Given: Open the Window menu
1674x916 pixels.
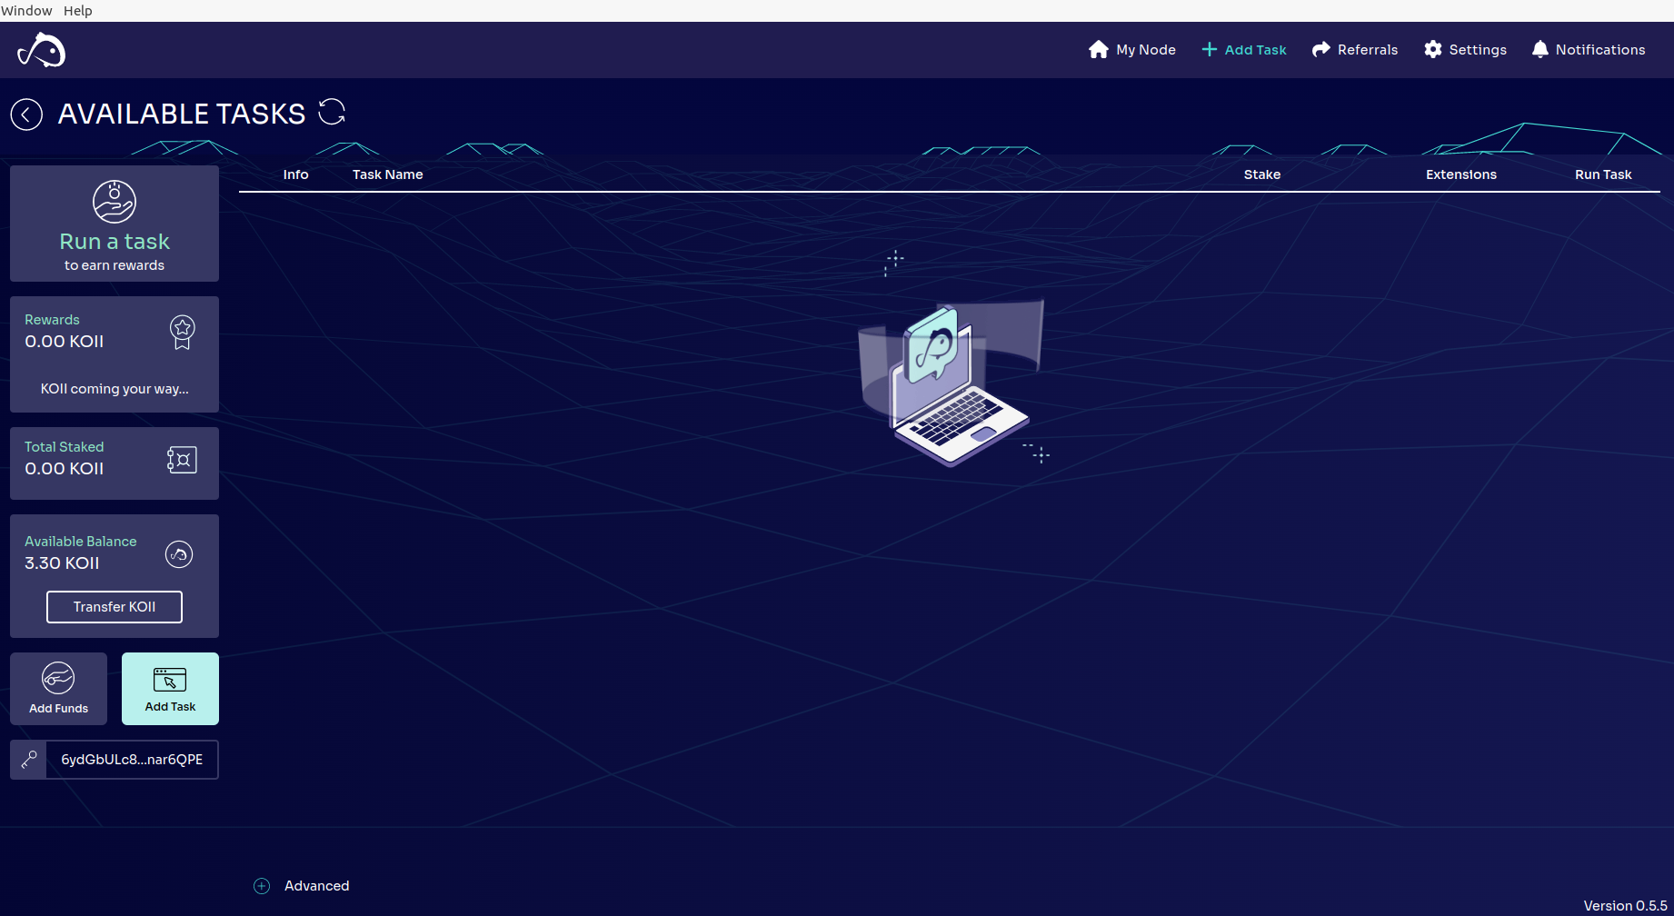Looking at the screenshot, I should pos(26,11).
